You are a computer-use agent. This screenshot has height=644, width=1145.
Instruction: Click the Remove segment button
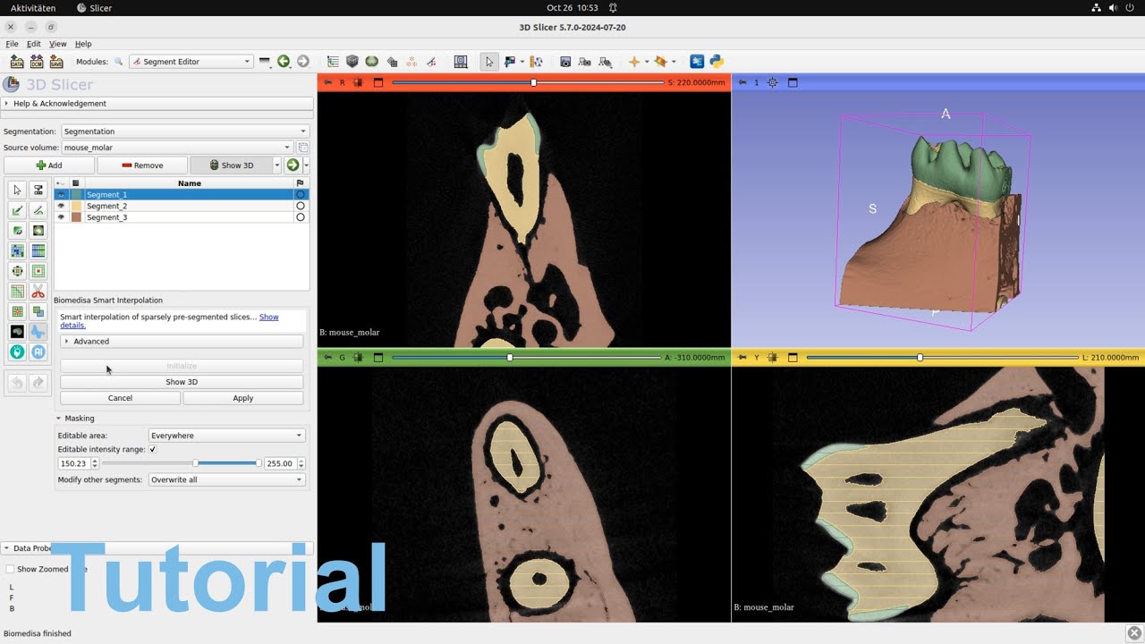[142, 165]
